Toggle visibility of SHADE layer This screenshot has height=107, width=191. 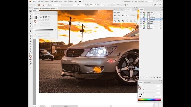141,24
